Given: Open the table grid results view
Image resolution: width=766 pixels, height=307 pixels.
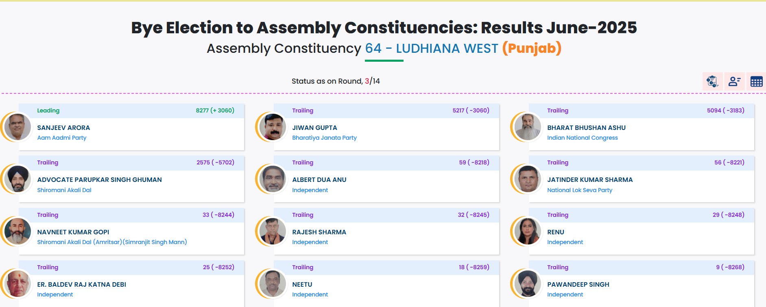Looking at the screenshot, I should [x=756, y=82].
